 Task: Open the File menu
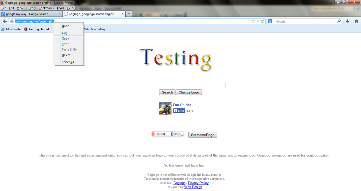(x=4, y=8)
